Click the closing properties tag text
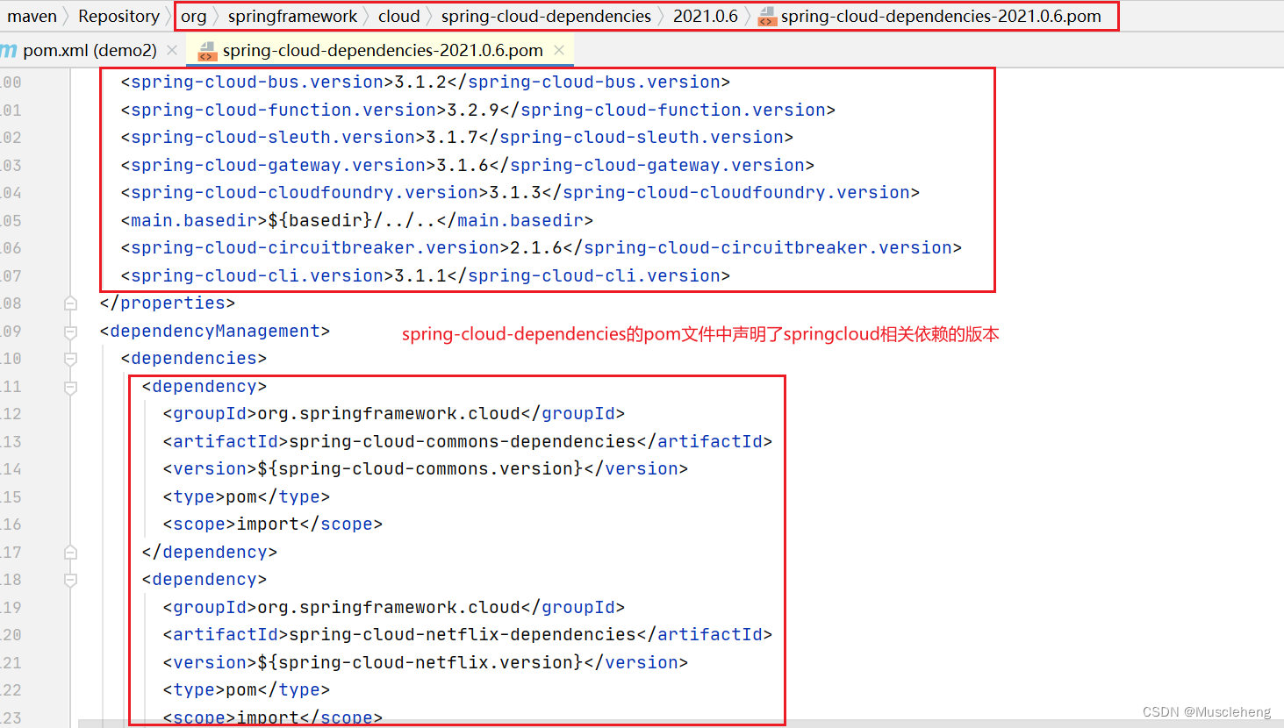Viewport: 1284px width, 728px height. click(167, 303)
